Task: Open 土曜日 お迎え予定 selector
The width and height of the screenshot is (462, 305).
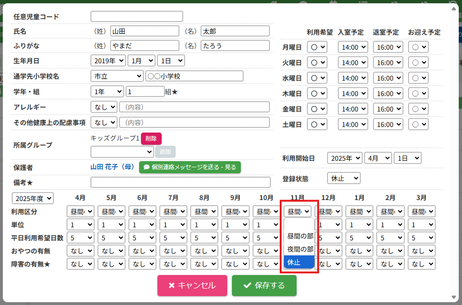Action: point(418,125)
